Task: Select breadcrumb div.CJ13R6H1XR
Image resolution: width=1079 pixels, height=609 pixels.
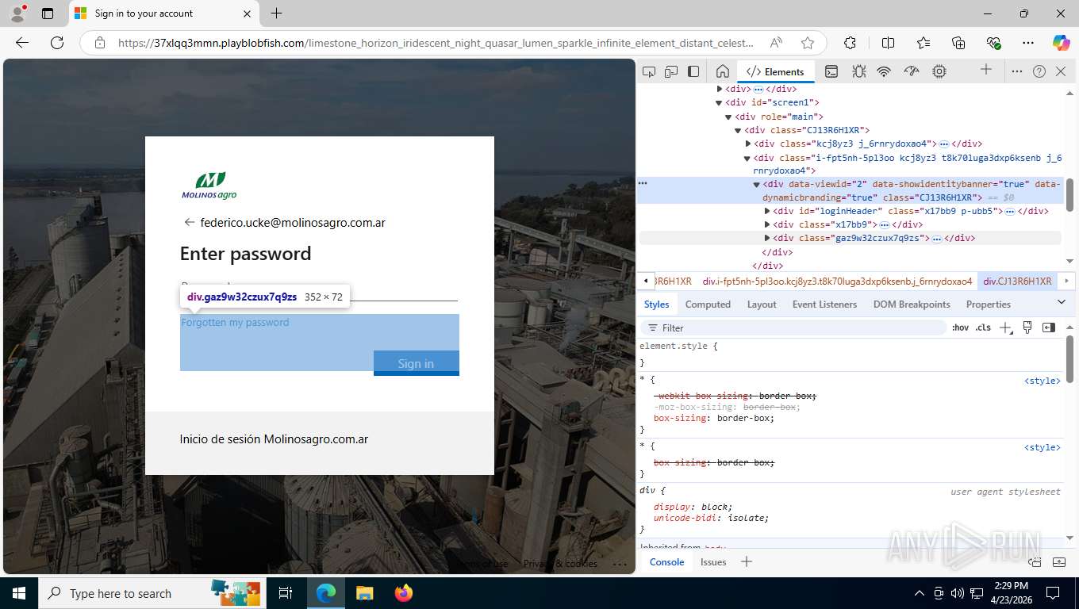Action: click(1017, 282)
